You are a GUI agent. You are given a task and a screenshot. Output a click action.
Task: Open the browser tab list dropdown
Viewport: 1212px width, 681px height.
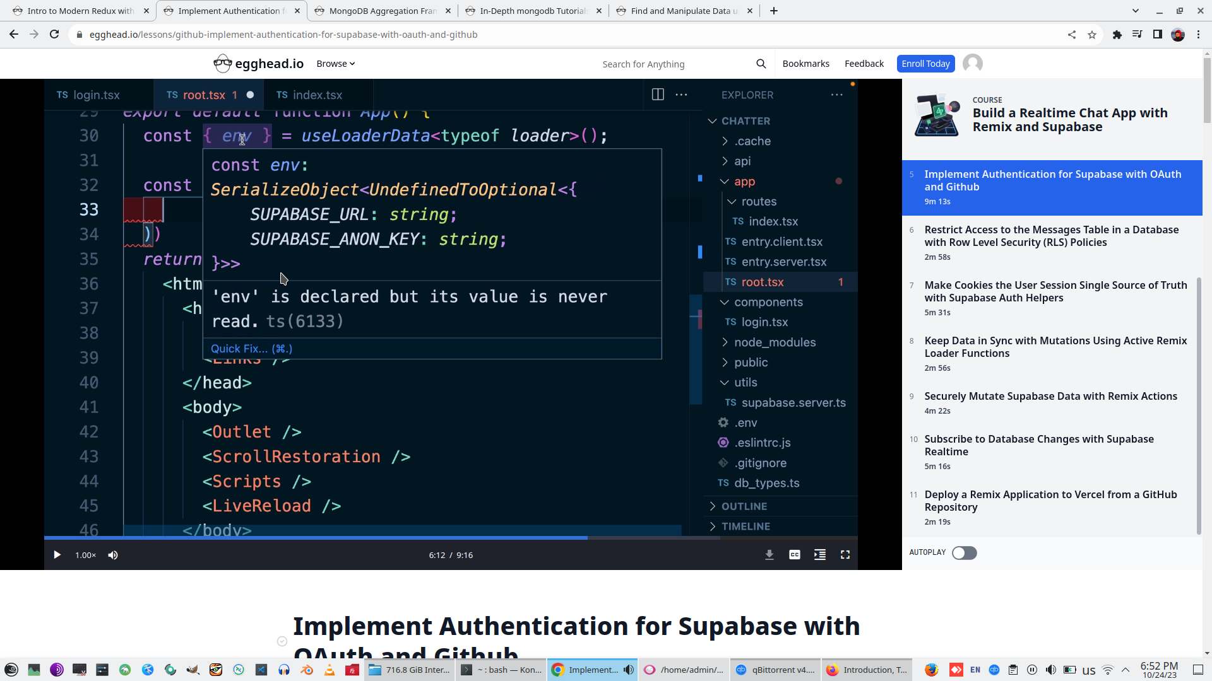coord(1135,11)
